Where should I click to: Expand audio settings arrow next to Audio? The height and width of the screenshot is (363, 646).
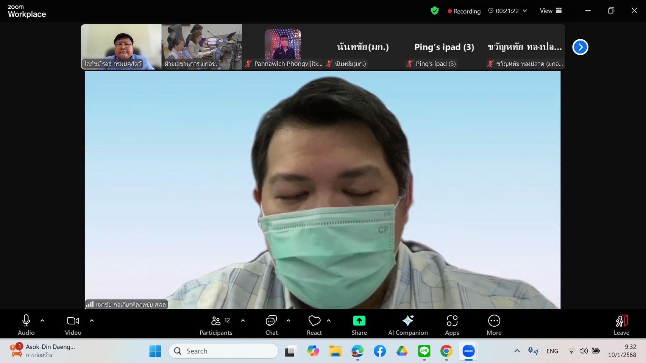pyautogui.click(x=42, y=321)
